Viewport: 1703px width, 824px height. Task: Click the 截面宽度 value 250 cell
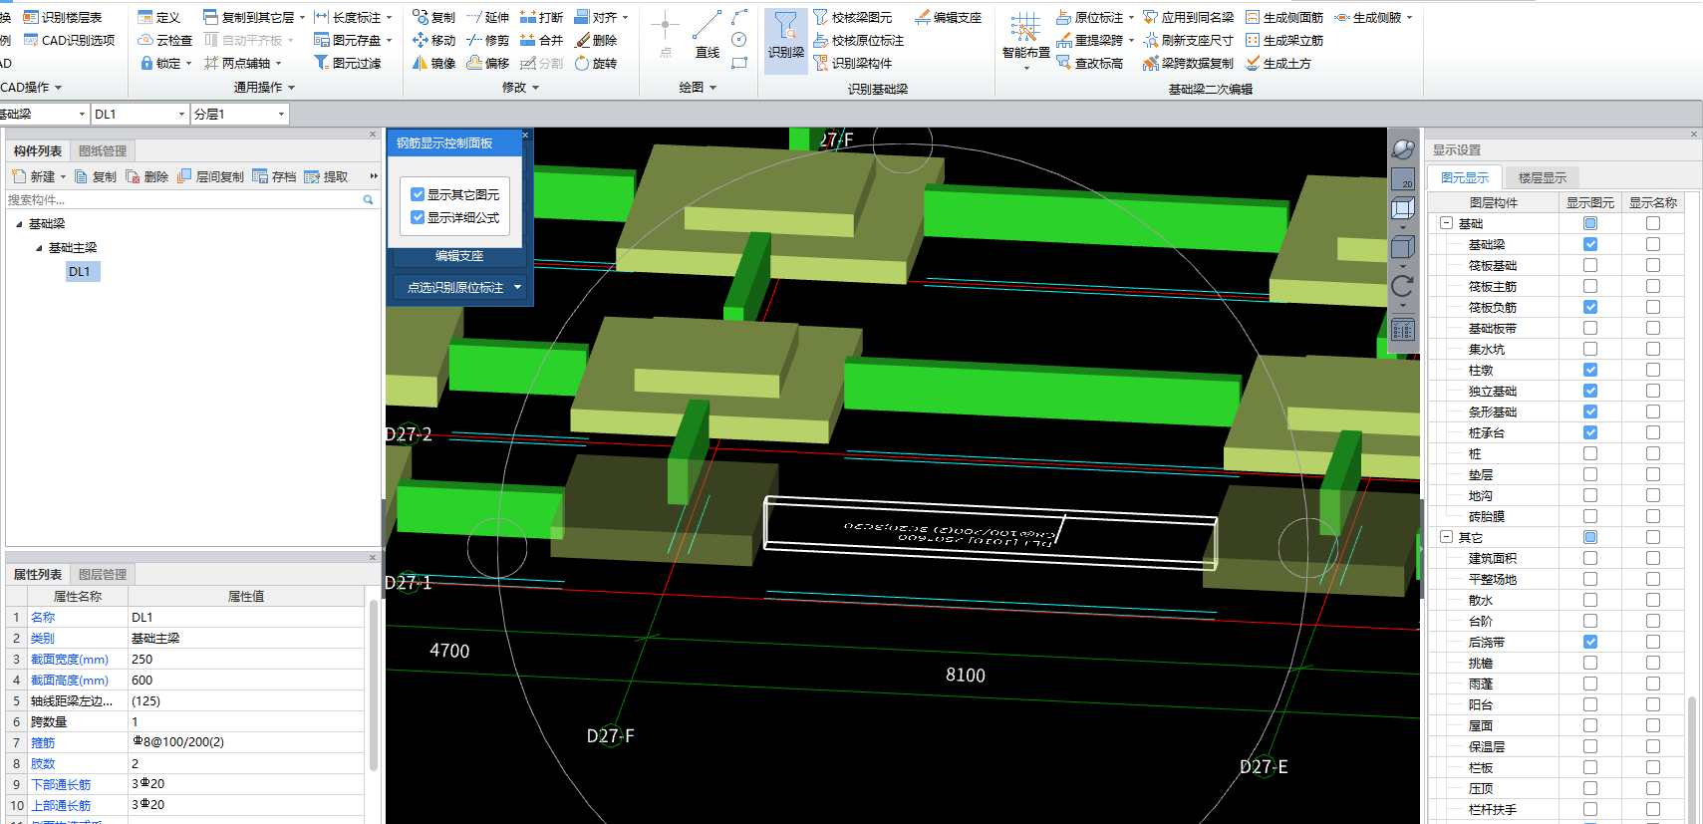point(246,660)
